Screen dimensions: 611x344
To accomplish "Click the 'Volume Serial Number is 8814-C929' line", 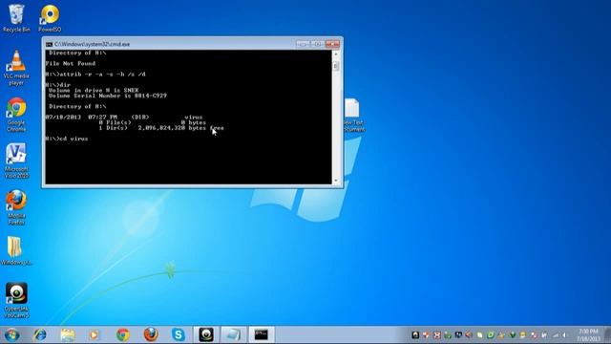I will 108,96.
